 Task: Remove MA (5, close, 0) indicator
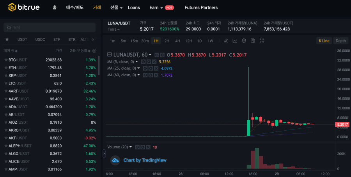pyautogui.click(x=154, y=62)
